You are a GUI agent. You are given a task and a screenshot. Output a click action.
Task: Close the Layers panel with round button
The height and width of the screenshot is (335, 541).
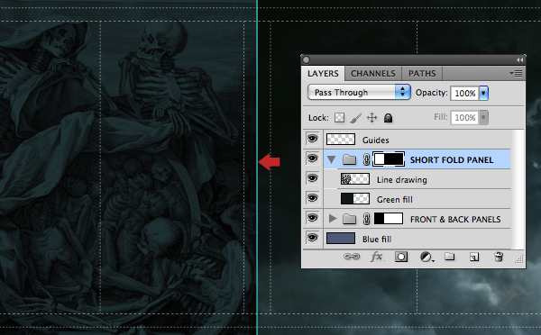(x=306, y=60)
